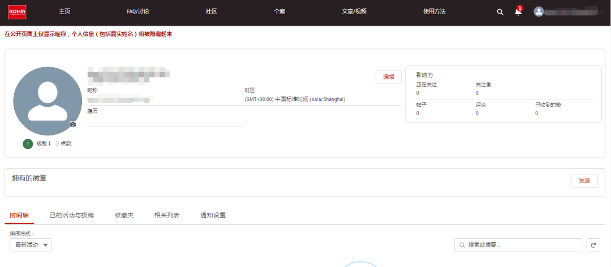Click the 发送 button

point(584,181)
